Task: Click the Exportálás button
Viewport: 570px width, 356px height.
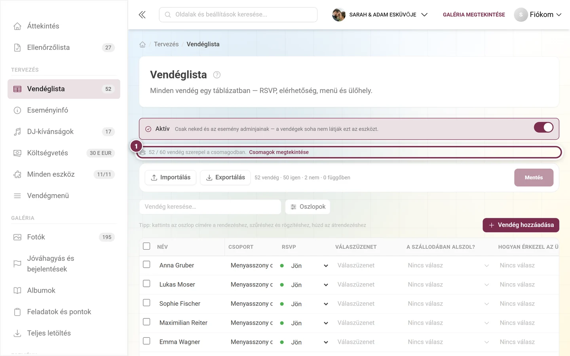Action: (x=225, y=178)
